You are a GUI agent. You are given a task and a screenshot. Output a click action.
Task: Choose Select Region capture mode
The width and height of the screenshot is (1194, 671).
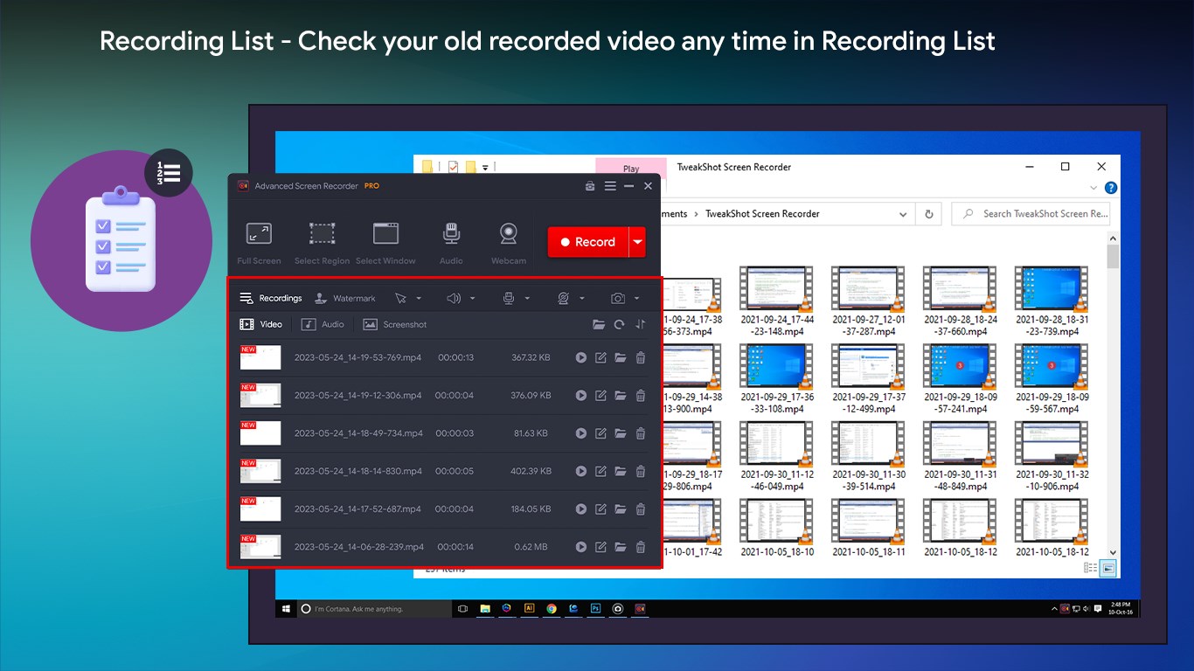(x=322, y=243)
